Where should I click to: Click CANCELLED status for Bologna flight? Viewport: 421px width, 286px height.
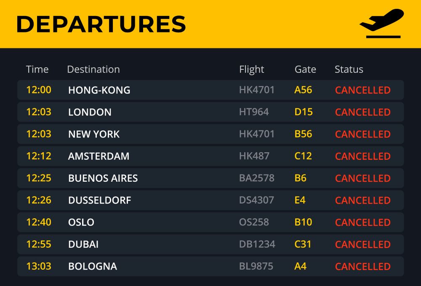363,266
